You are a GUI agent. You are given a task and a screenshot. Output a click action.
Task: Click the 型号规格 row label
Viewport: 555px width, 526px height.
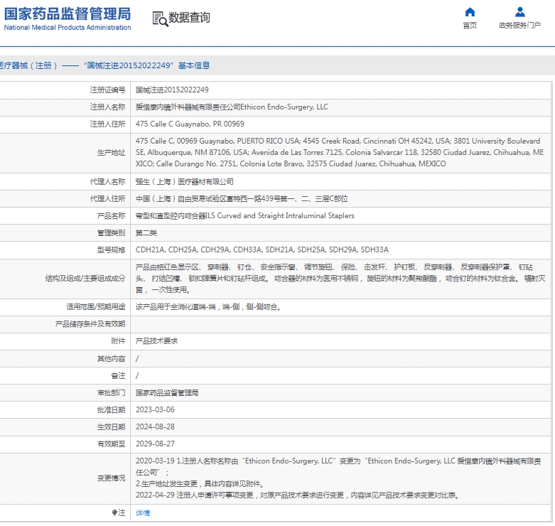coord(111,250)
